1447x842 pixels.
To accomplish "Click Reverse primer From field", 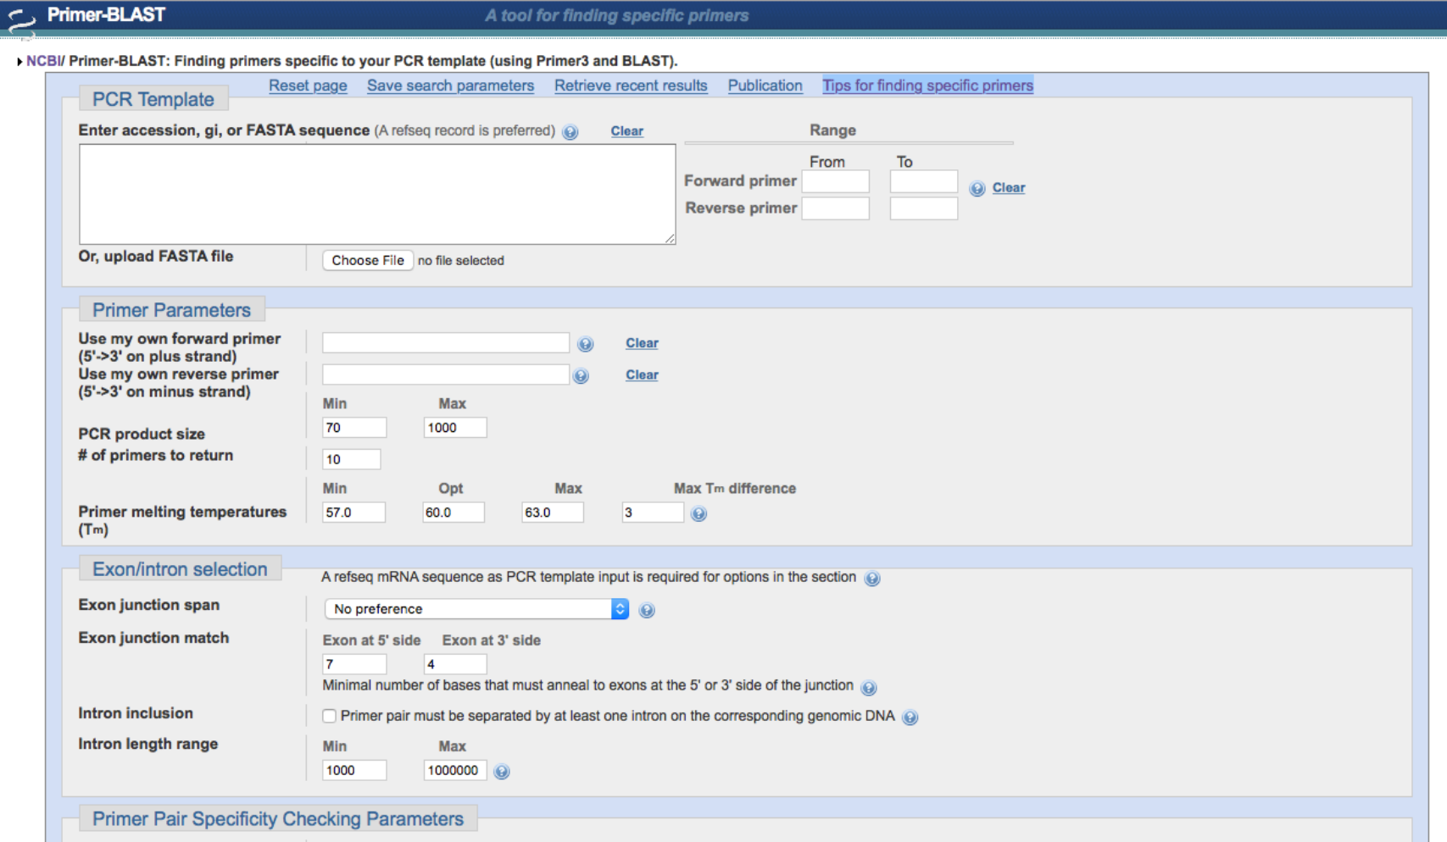I will pos(836,208).
